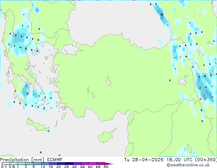Pick the 40–45 mm magenta legend swatch
The height and width of the screenshot is (168, 217).
93,164
